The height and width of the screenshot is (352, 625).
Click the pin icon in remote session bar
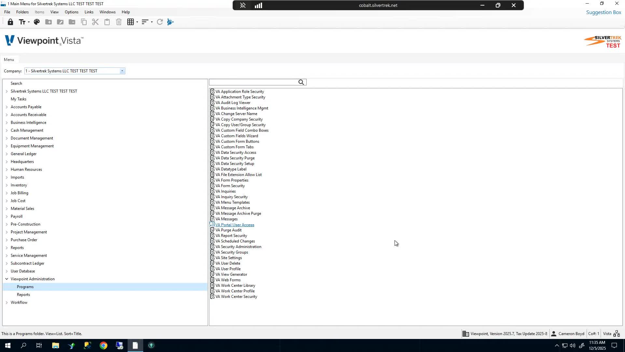(243, 6)
